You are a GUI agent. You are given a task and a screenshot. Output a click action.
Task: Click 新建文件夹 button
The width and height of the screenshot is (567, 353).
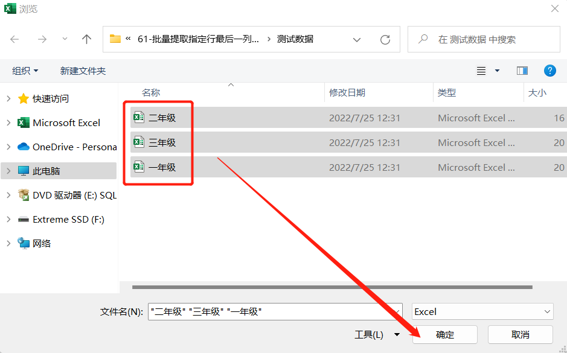pos(83,71)
